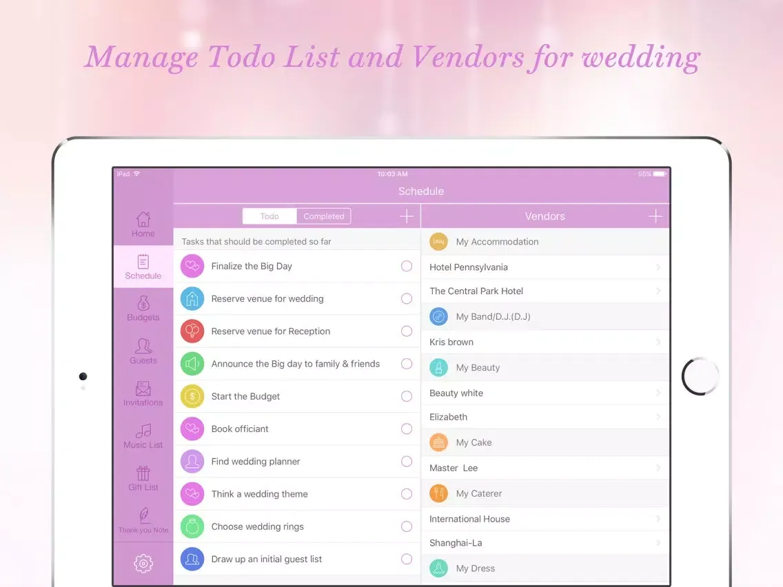Mark Find wedding planner complete
Image resolution: width=783 pixels, height=587 pixels.
[x=407, y=461]
